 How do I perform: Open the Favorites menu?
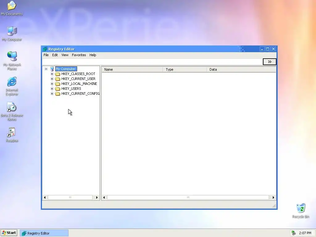[79, 55]
